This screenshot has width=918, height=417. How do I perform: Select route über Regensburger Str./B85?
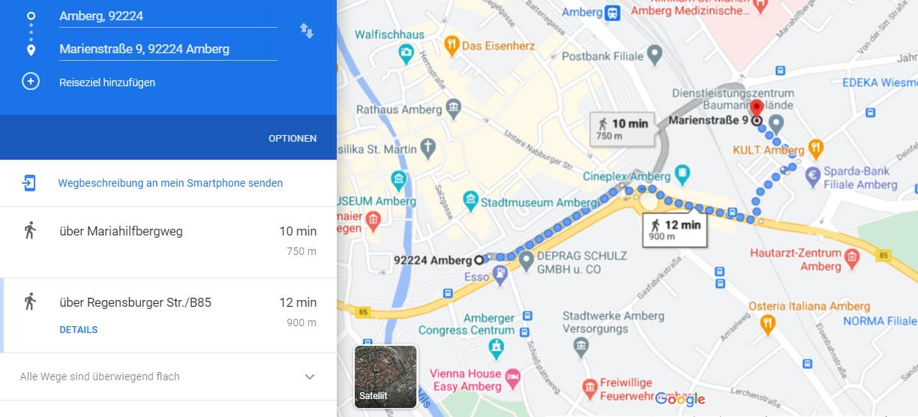(x=168, y=315)
